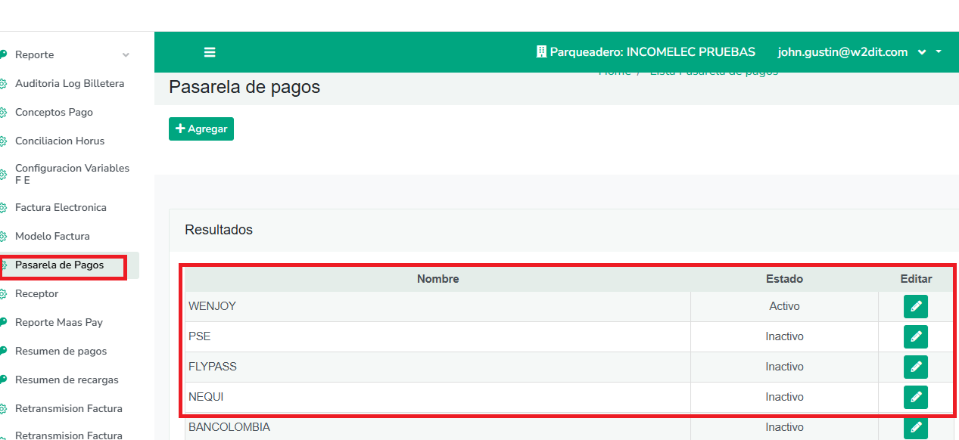Sort by the Nombre column header
The image size is (959, 440).
point(437,279)
